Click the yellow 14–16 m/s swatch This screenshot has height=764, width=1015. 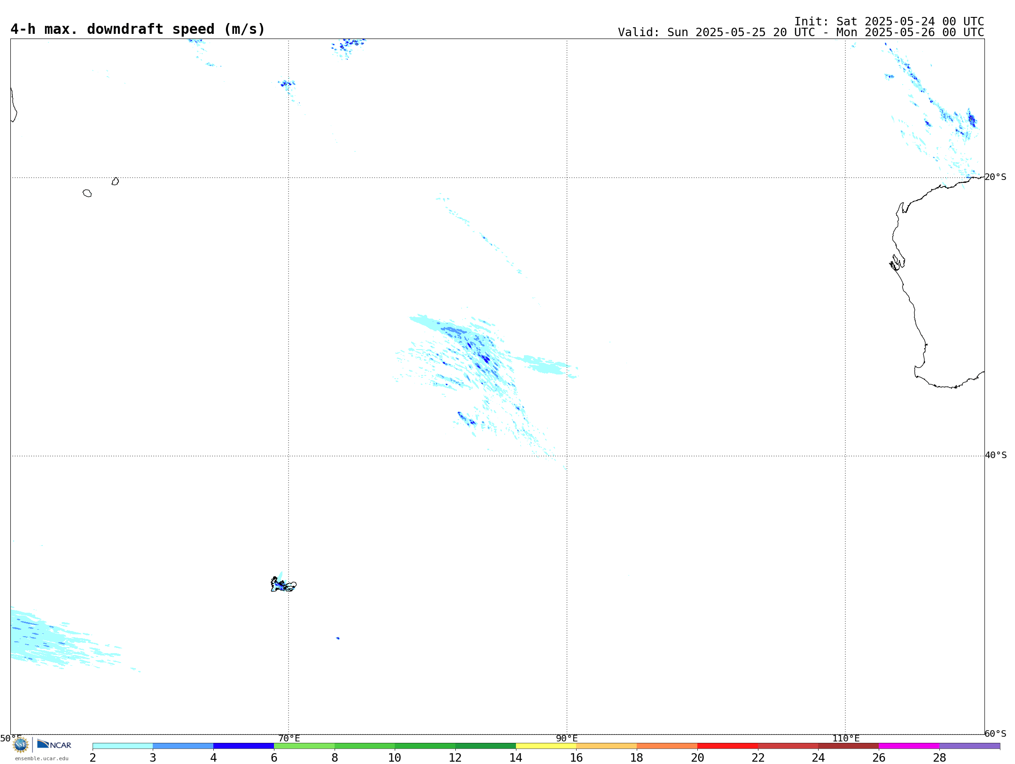[546, 746]
